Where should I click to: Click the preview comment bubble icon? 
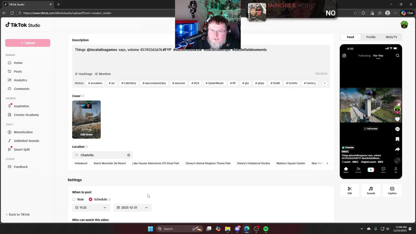[397, 129]
